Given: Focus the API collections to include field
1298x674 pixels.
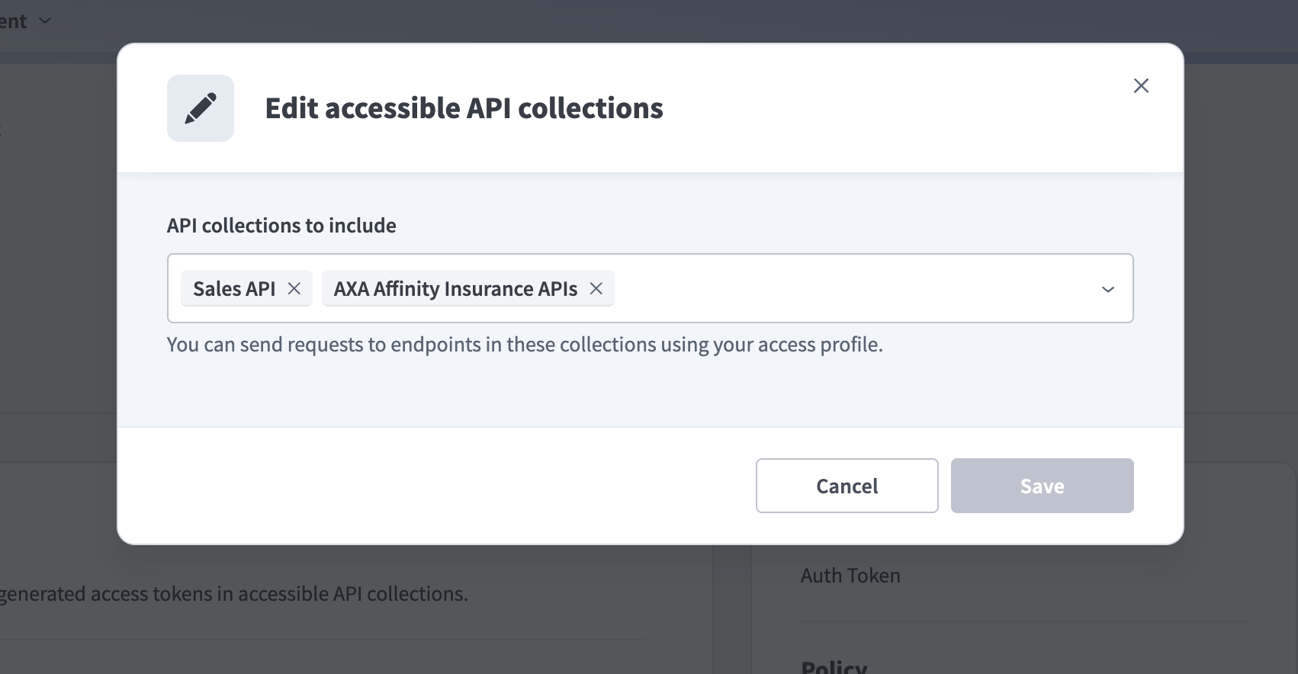Looking at the screenshot, I should [x=650, y=288].
